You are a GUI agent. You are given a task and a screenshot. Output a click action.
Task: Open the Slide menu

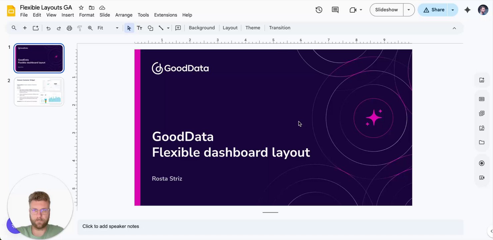pyautogui.click(x=105, y=15)
